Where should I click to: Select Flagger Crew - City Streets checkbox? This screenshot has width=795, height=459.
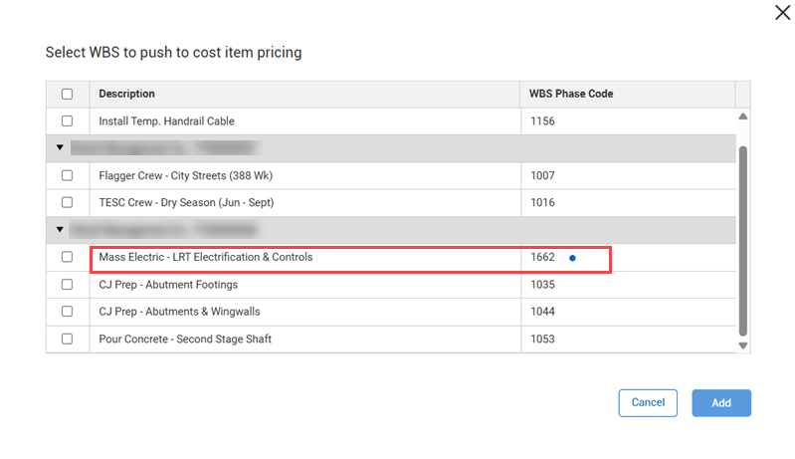(68, 176)
